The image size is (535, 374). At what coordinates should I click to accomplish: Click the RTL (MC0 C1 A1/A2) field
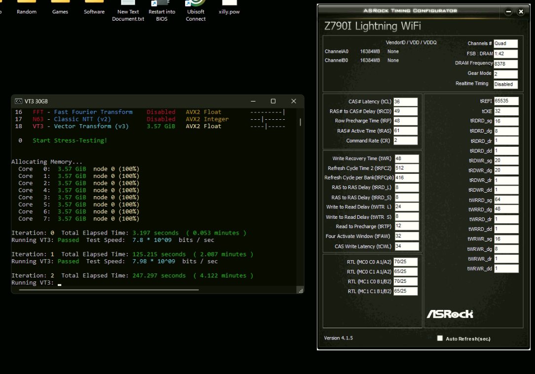405,272
